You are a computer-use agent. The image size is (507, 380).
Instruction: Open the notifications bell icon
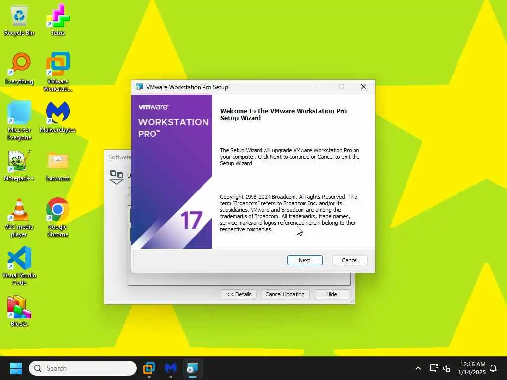pos(493,368)
